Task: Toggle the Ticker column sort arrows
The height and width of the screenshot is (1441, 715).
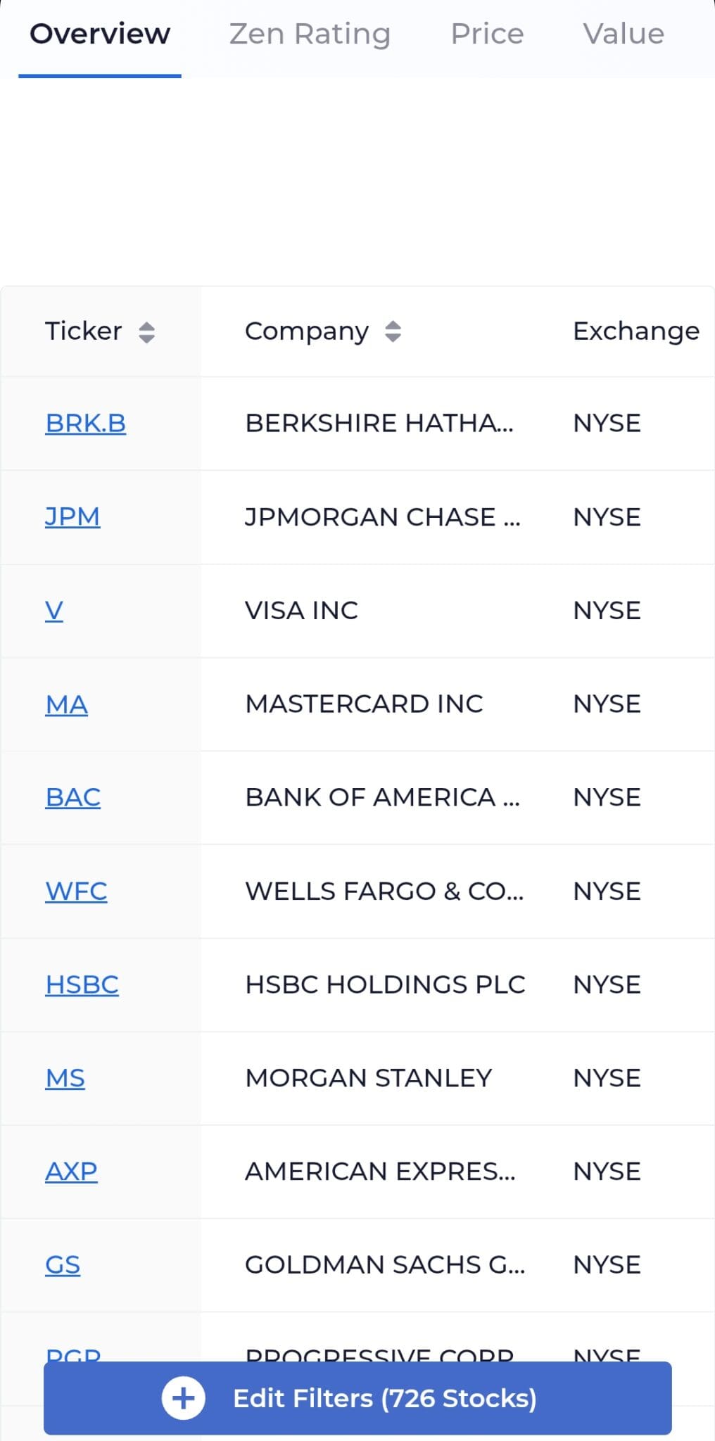Action: coord(148,331)
